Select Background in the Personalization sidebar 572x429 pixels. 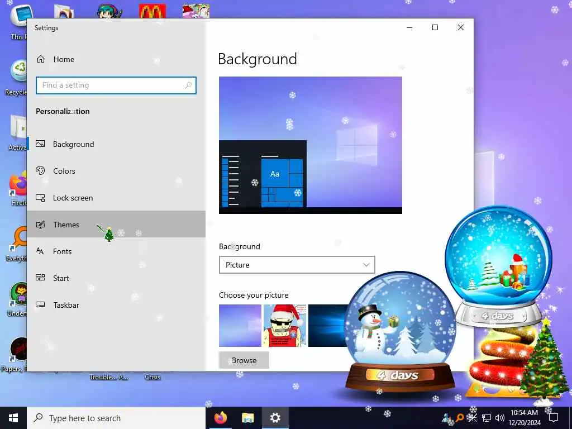tap(116, 144)
